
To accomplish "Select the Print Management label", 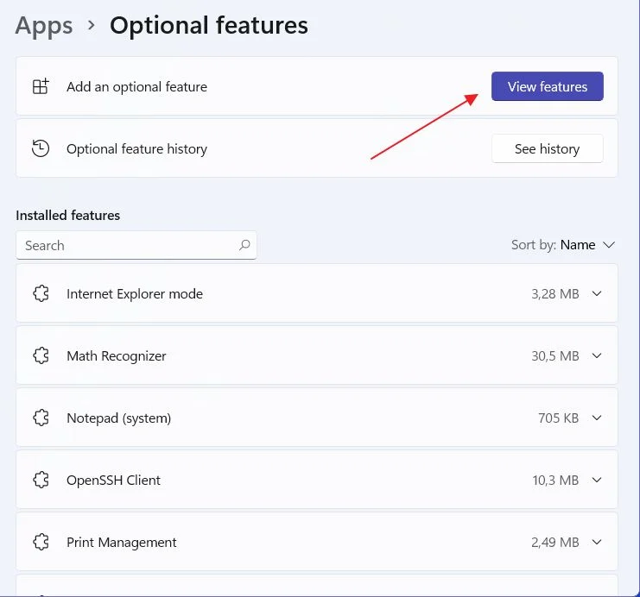I will (x=122, y=543).
